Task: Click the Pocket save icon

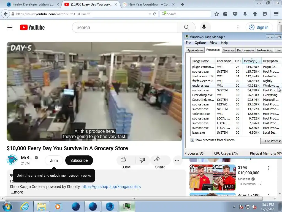Action: coord(235,14)
